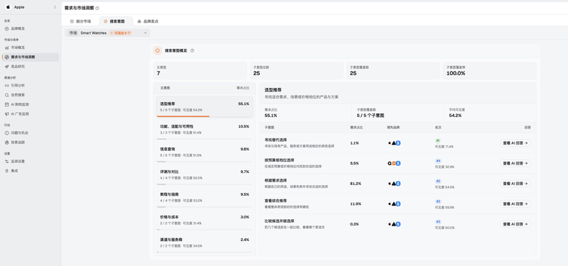The height and width of the screenshot is (266, 568).
Task: Click the 集成 plug icon in sidebar
Action: click(x=7, y=171)
